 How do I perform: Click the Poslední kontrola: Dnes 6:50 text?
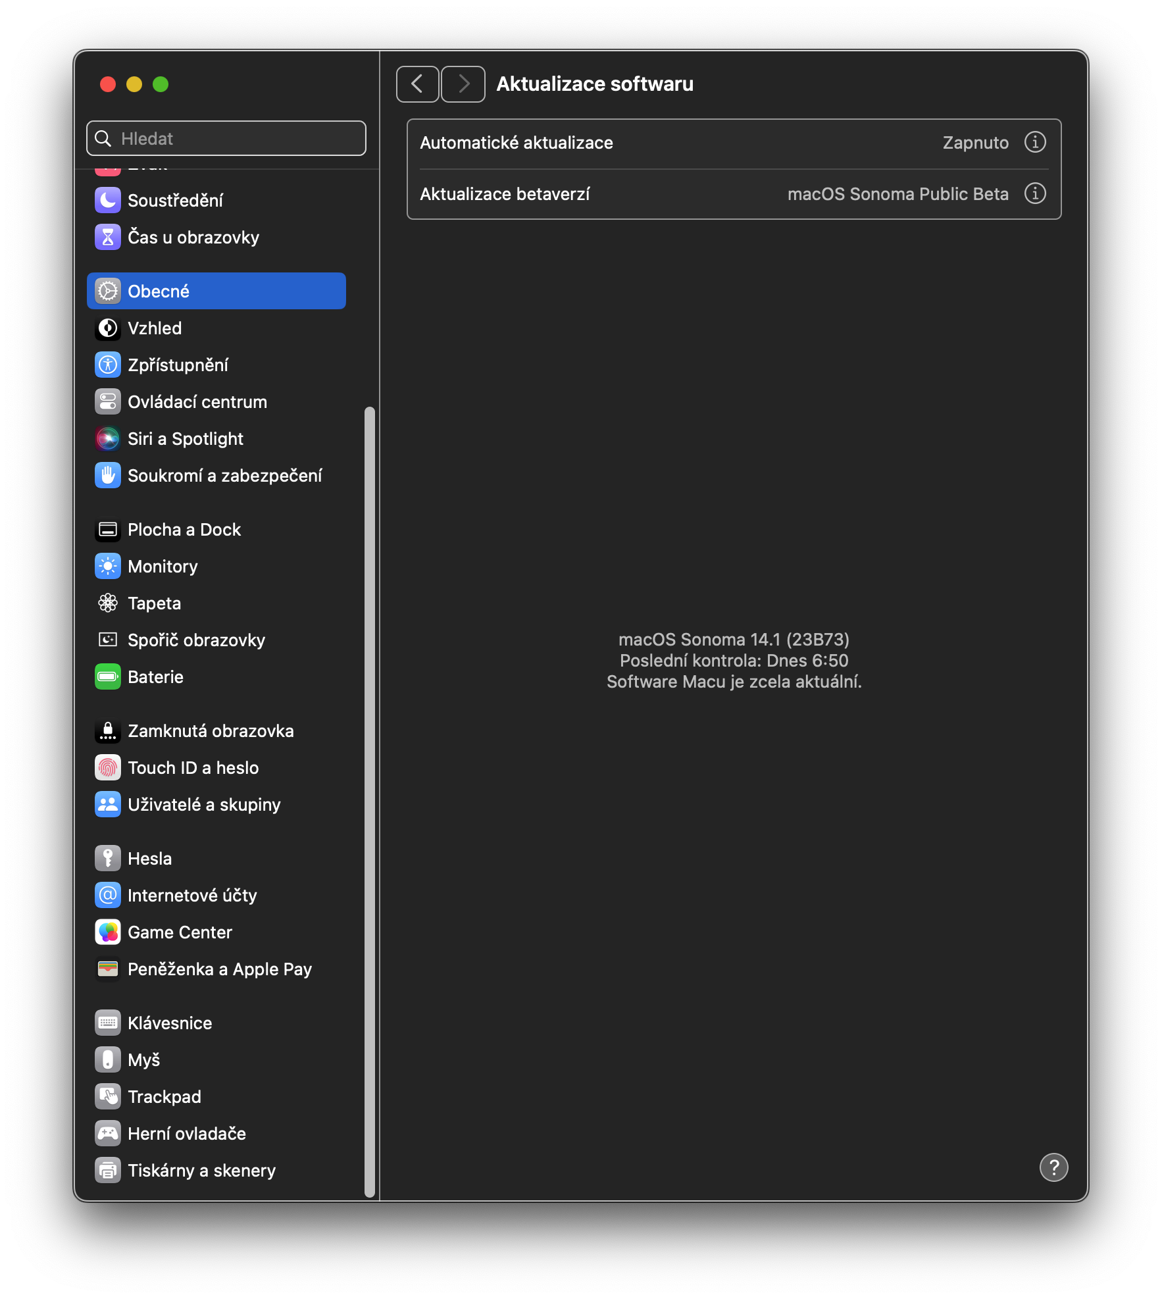point(734,661)
